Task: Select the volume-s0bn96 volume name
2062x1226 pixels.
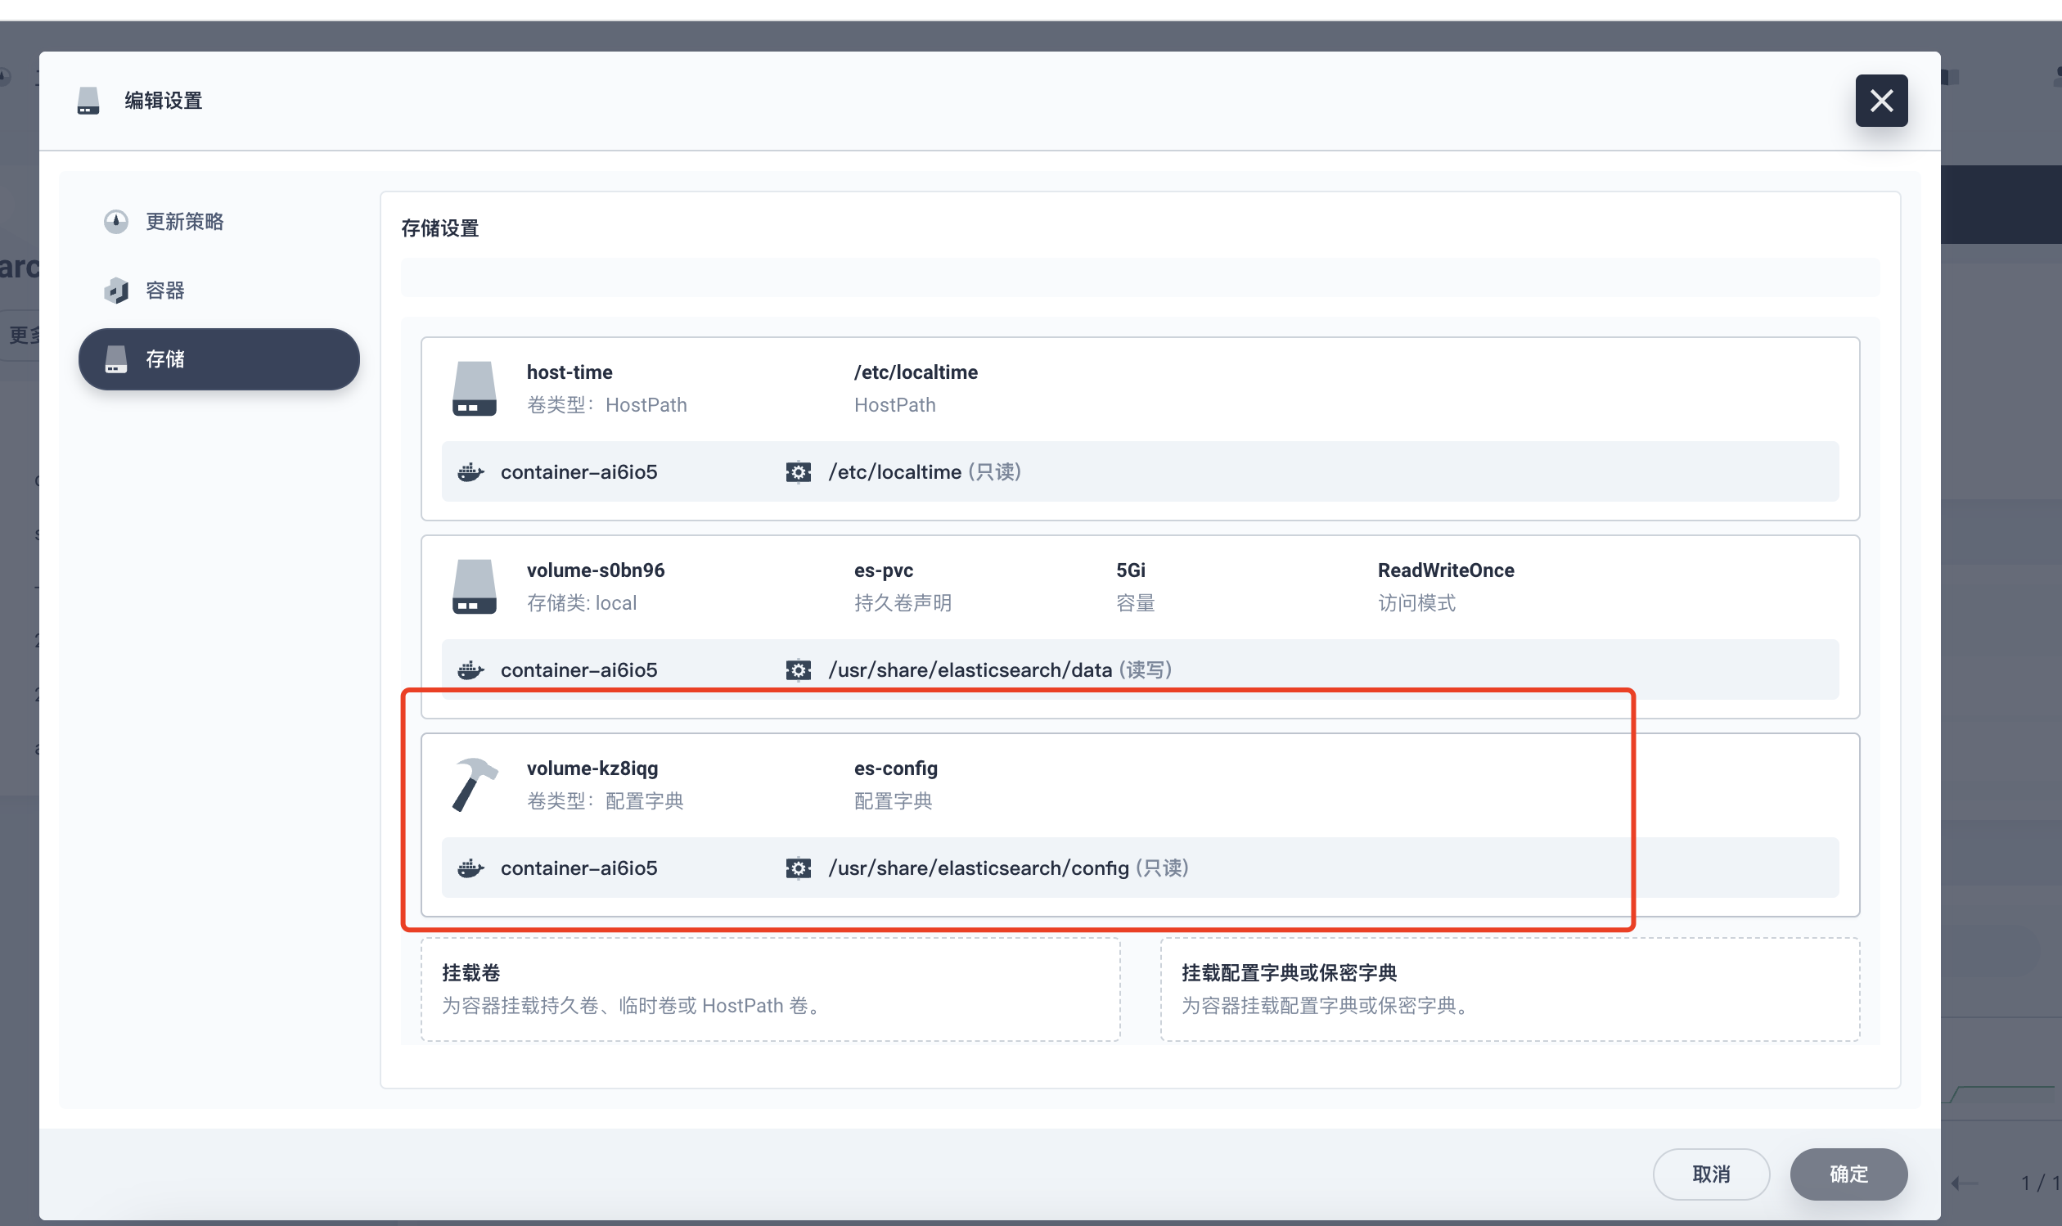Action: point(596,571)
